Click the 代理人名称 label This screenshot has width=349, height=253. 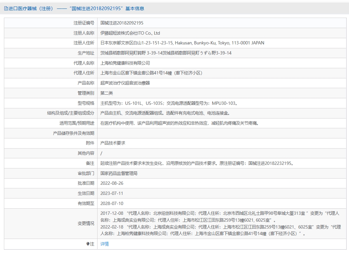(x=84, y=63)
